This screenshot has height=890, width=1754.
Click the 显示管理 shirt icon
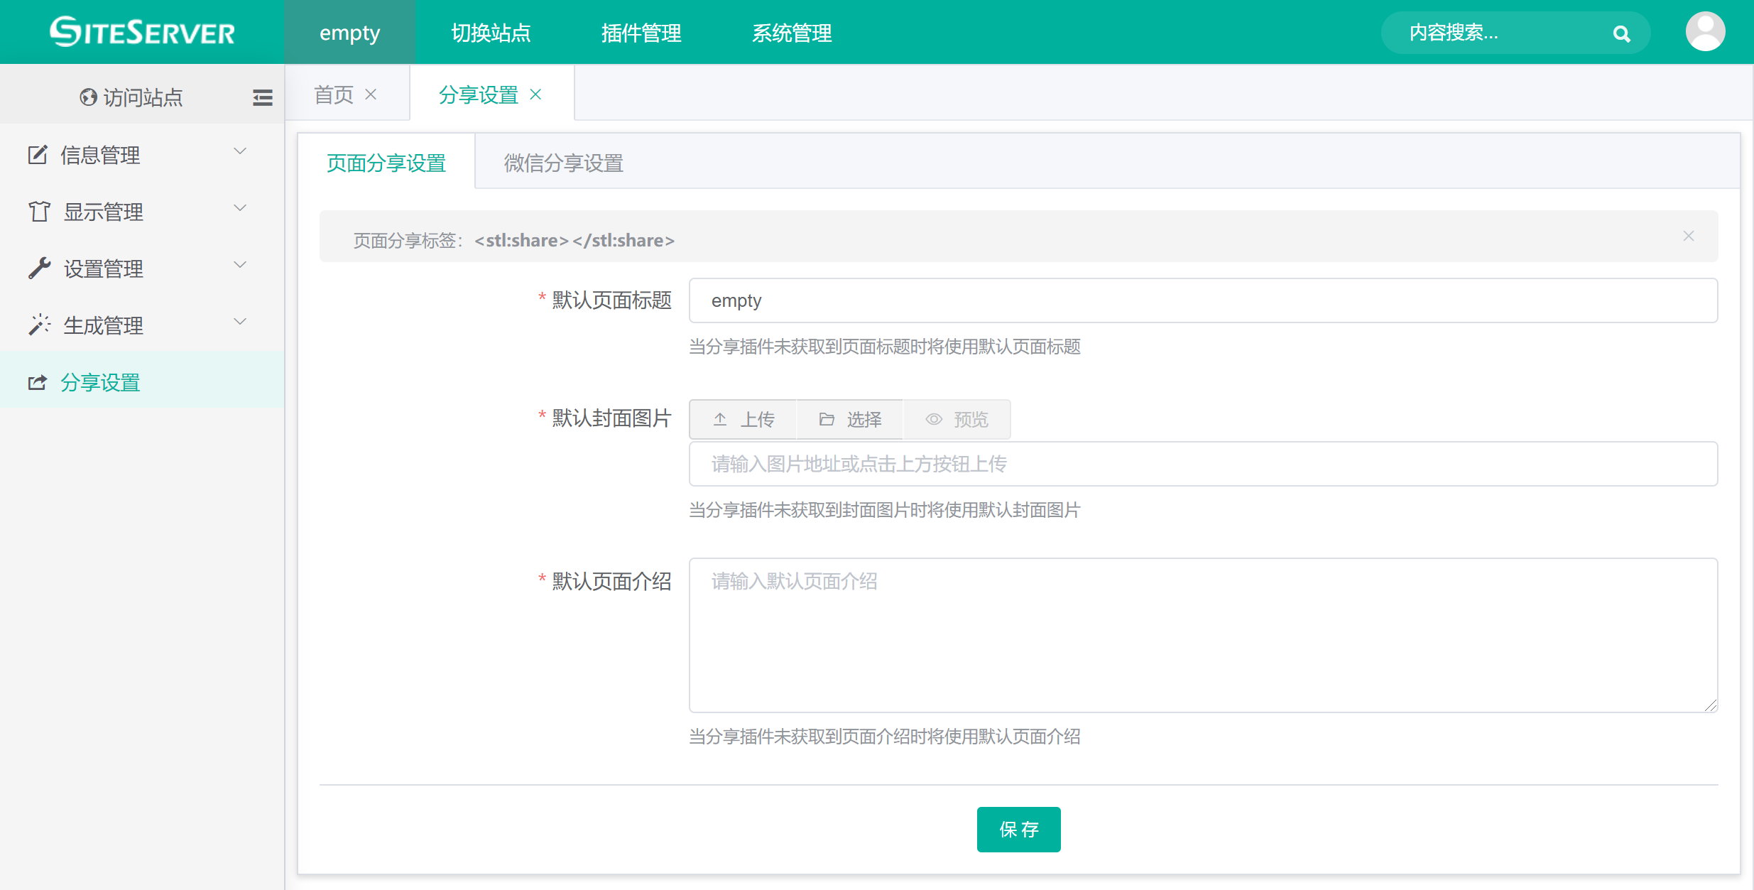(x=39, y=211)
